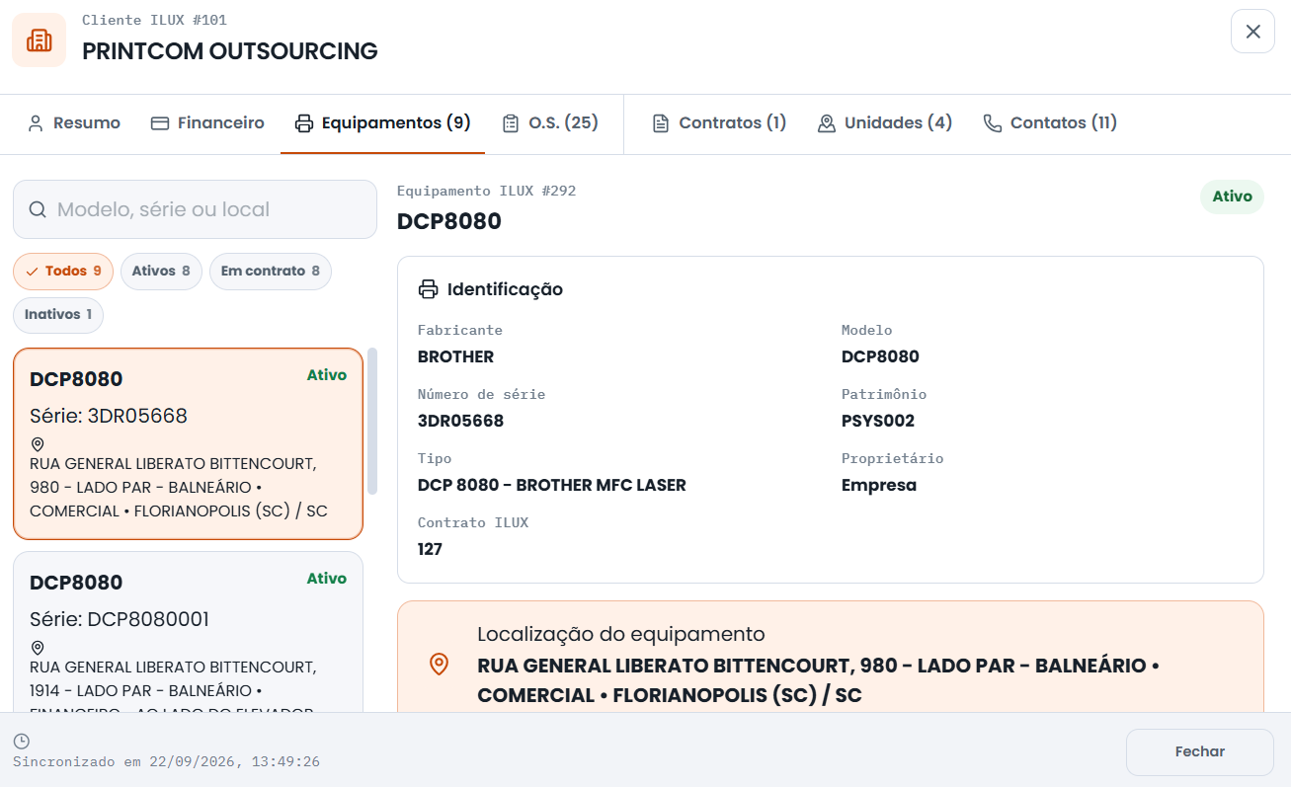Enable the Em contrato 8 filter

pos(271,272)
